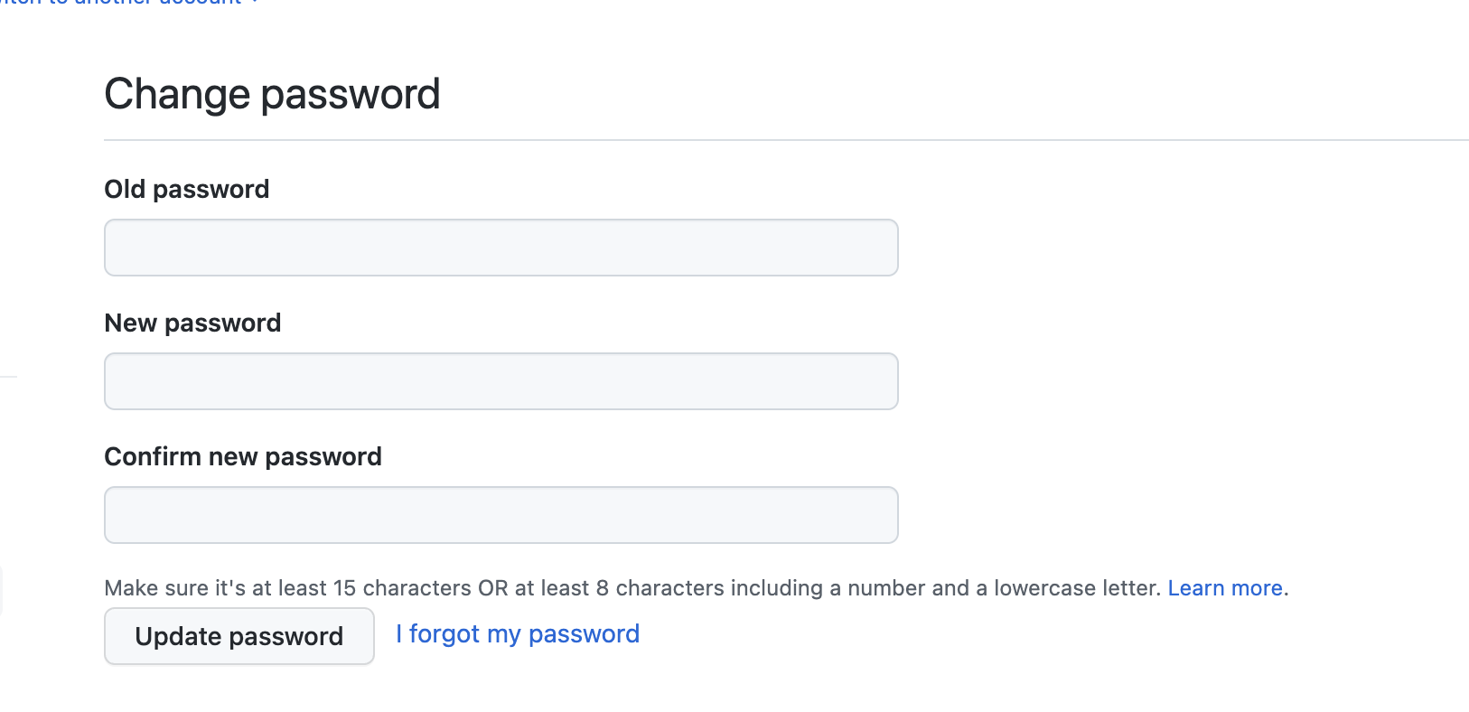Viewport: 1469px width, 712px height.
Task: Click the Confirm new password label
Action: click(x=242, y=456)
